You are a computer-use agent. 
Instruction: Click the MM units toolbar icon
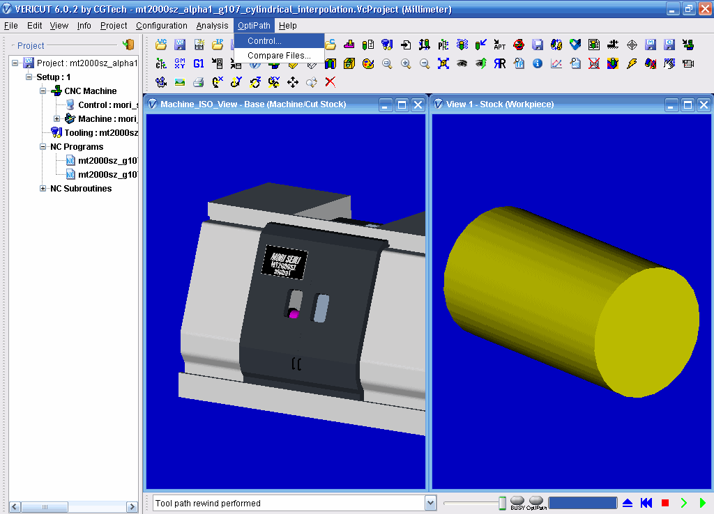tap(199, 44)
